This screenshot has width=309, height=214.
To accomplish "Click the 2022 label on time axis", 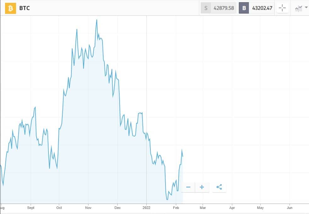I will click(x=146, y=208).
